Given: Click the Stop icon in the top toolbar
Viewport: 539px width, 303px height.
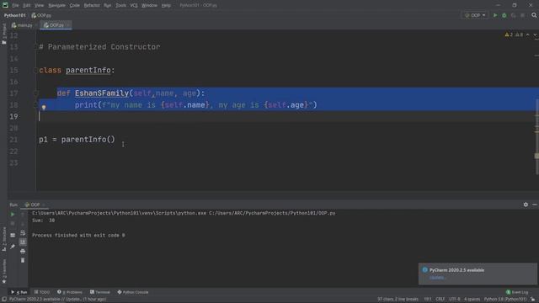Looking at the screenshot, I should pos(522,15).
